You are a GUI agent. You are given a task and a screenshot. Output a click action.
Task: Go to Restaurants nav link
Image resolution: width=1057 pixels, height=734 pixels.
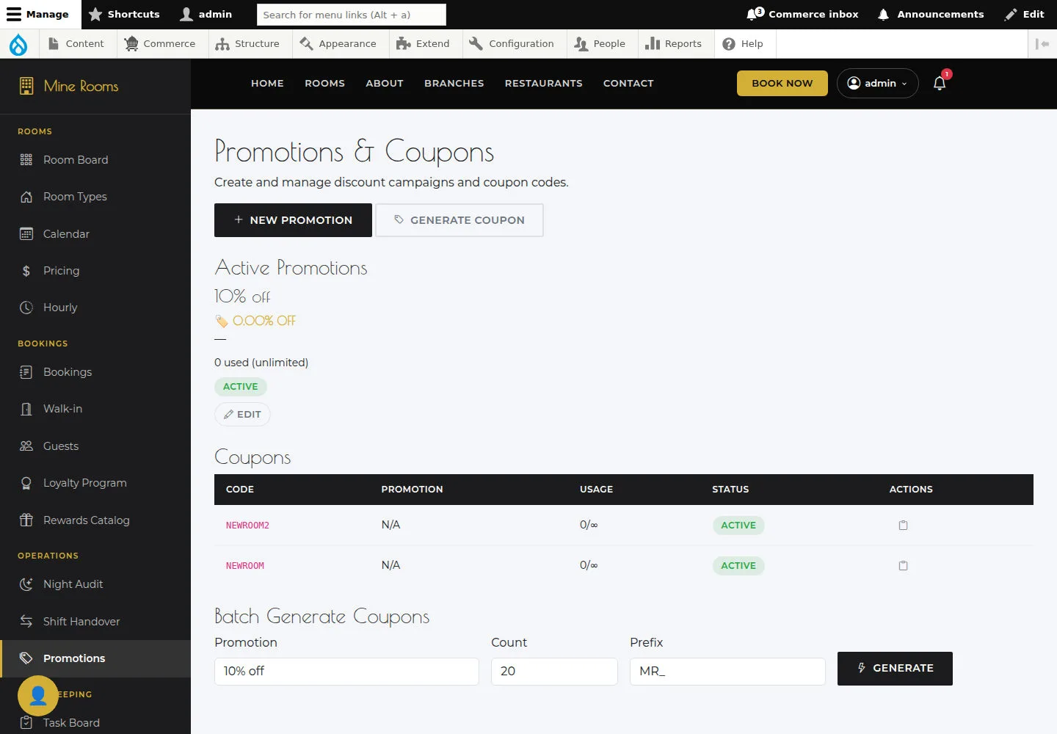(543, 84)
